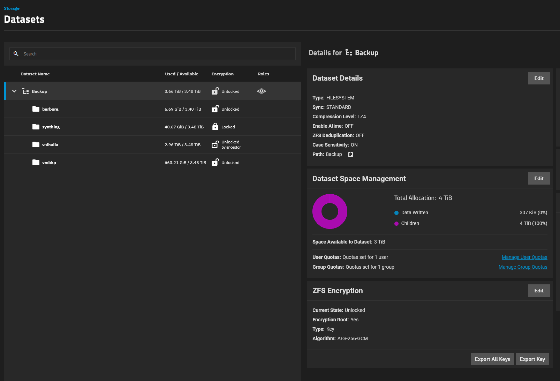Viewport: 560px width, 381px height.
Task: Edit Dataset Space Management settings
Action: 539,178
